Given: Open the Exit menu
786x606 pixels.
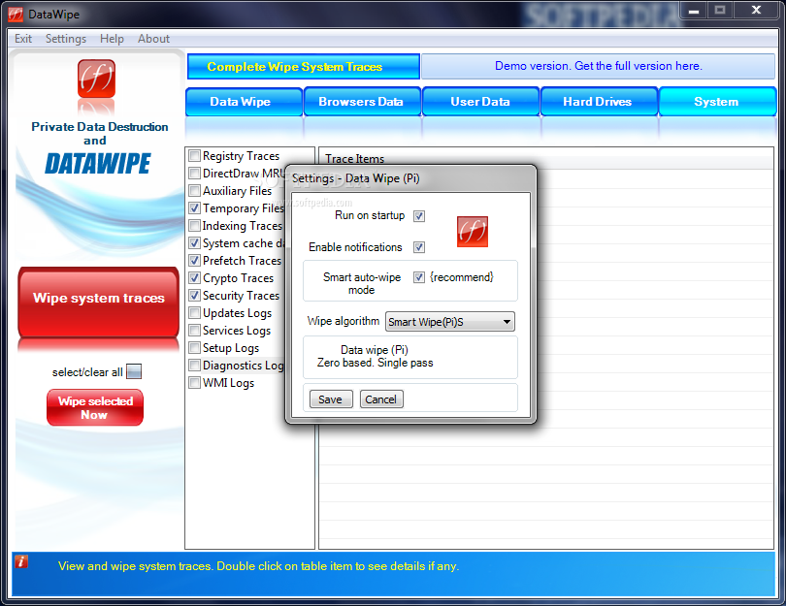Looking at the screenshot, I should pos(23,39).
